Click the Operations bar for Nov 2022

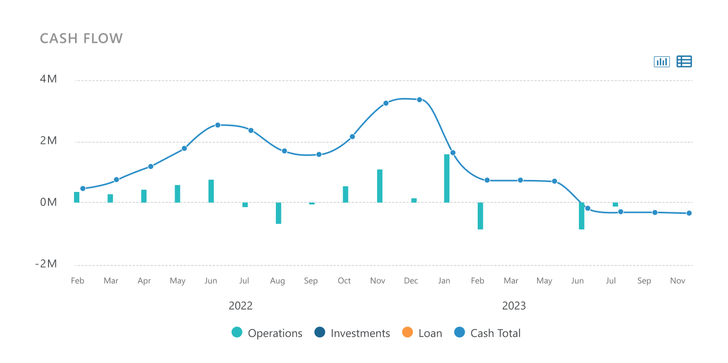[x=380, y=186]
